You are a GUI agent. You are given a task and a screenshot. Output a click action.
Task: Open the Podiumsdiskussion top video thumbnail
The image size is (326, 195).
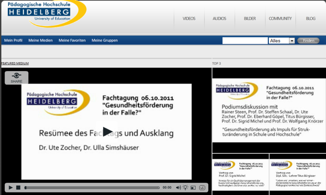(x=269, y=110)
